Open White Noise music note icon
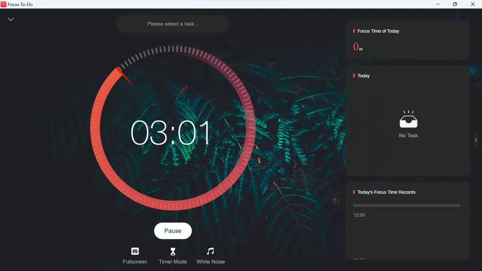Viewport: 482px width, 271px height. (210, 251)
